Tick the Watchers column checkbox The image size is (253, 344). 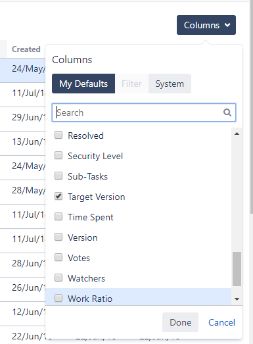pos(58,278)
